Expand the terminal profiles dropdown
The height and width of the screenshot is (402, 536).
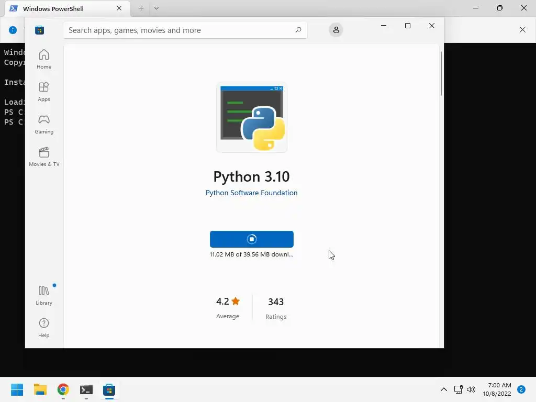click(156, 8)
